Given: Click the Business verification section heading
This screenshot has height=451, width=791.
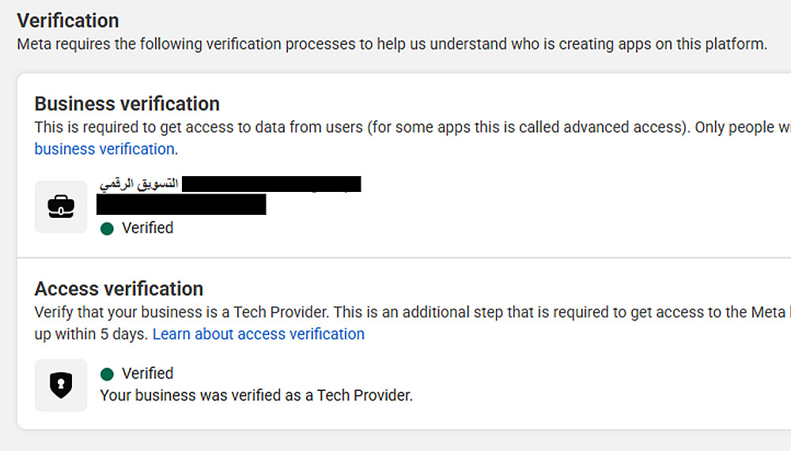Looking at the screenshot, I should [x=127, y=103].
